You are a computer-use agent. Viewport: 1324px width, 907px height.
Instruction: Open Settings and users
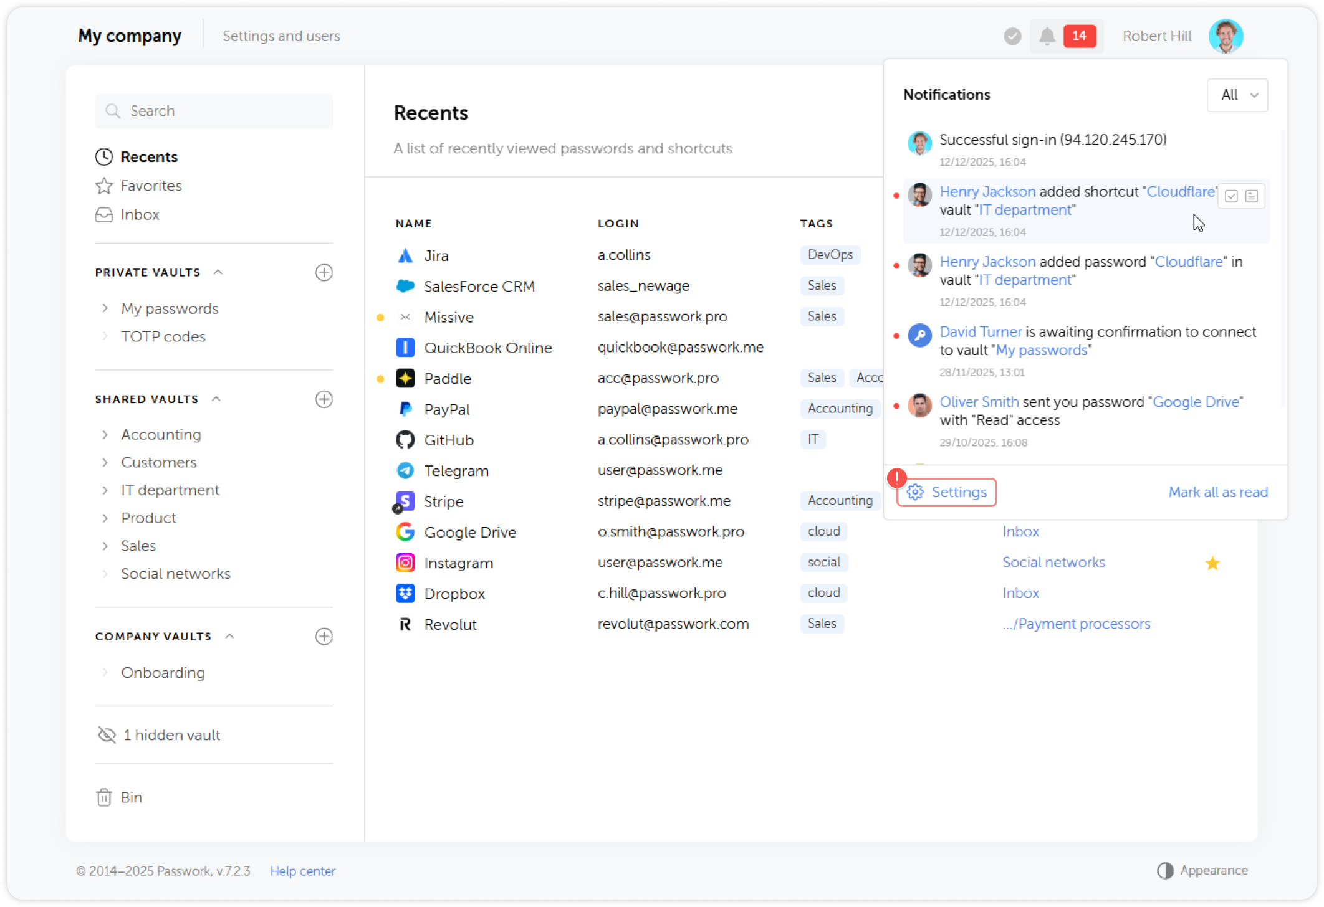coord(281,36)
